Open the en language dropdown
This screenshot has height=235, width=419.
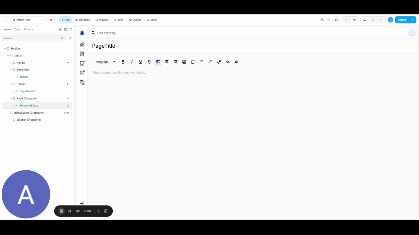52,20
